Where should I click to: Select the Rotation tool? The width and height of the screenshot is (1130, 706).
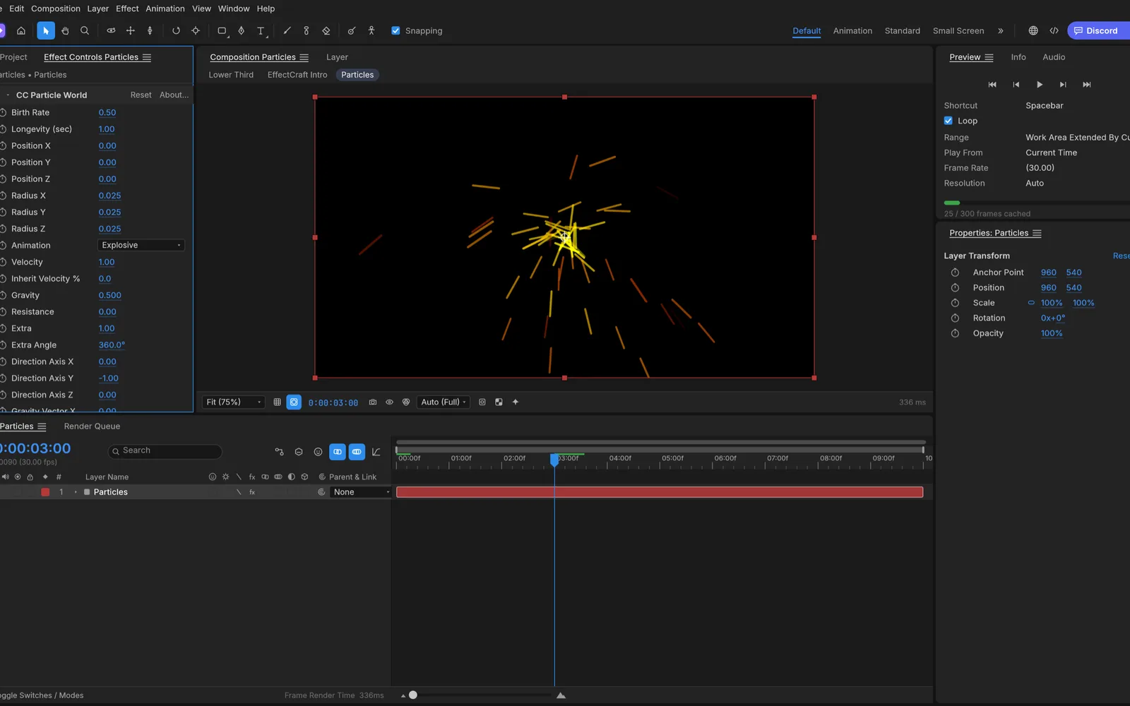tap(176, 31)
